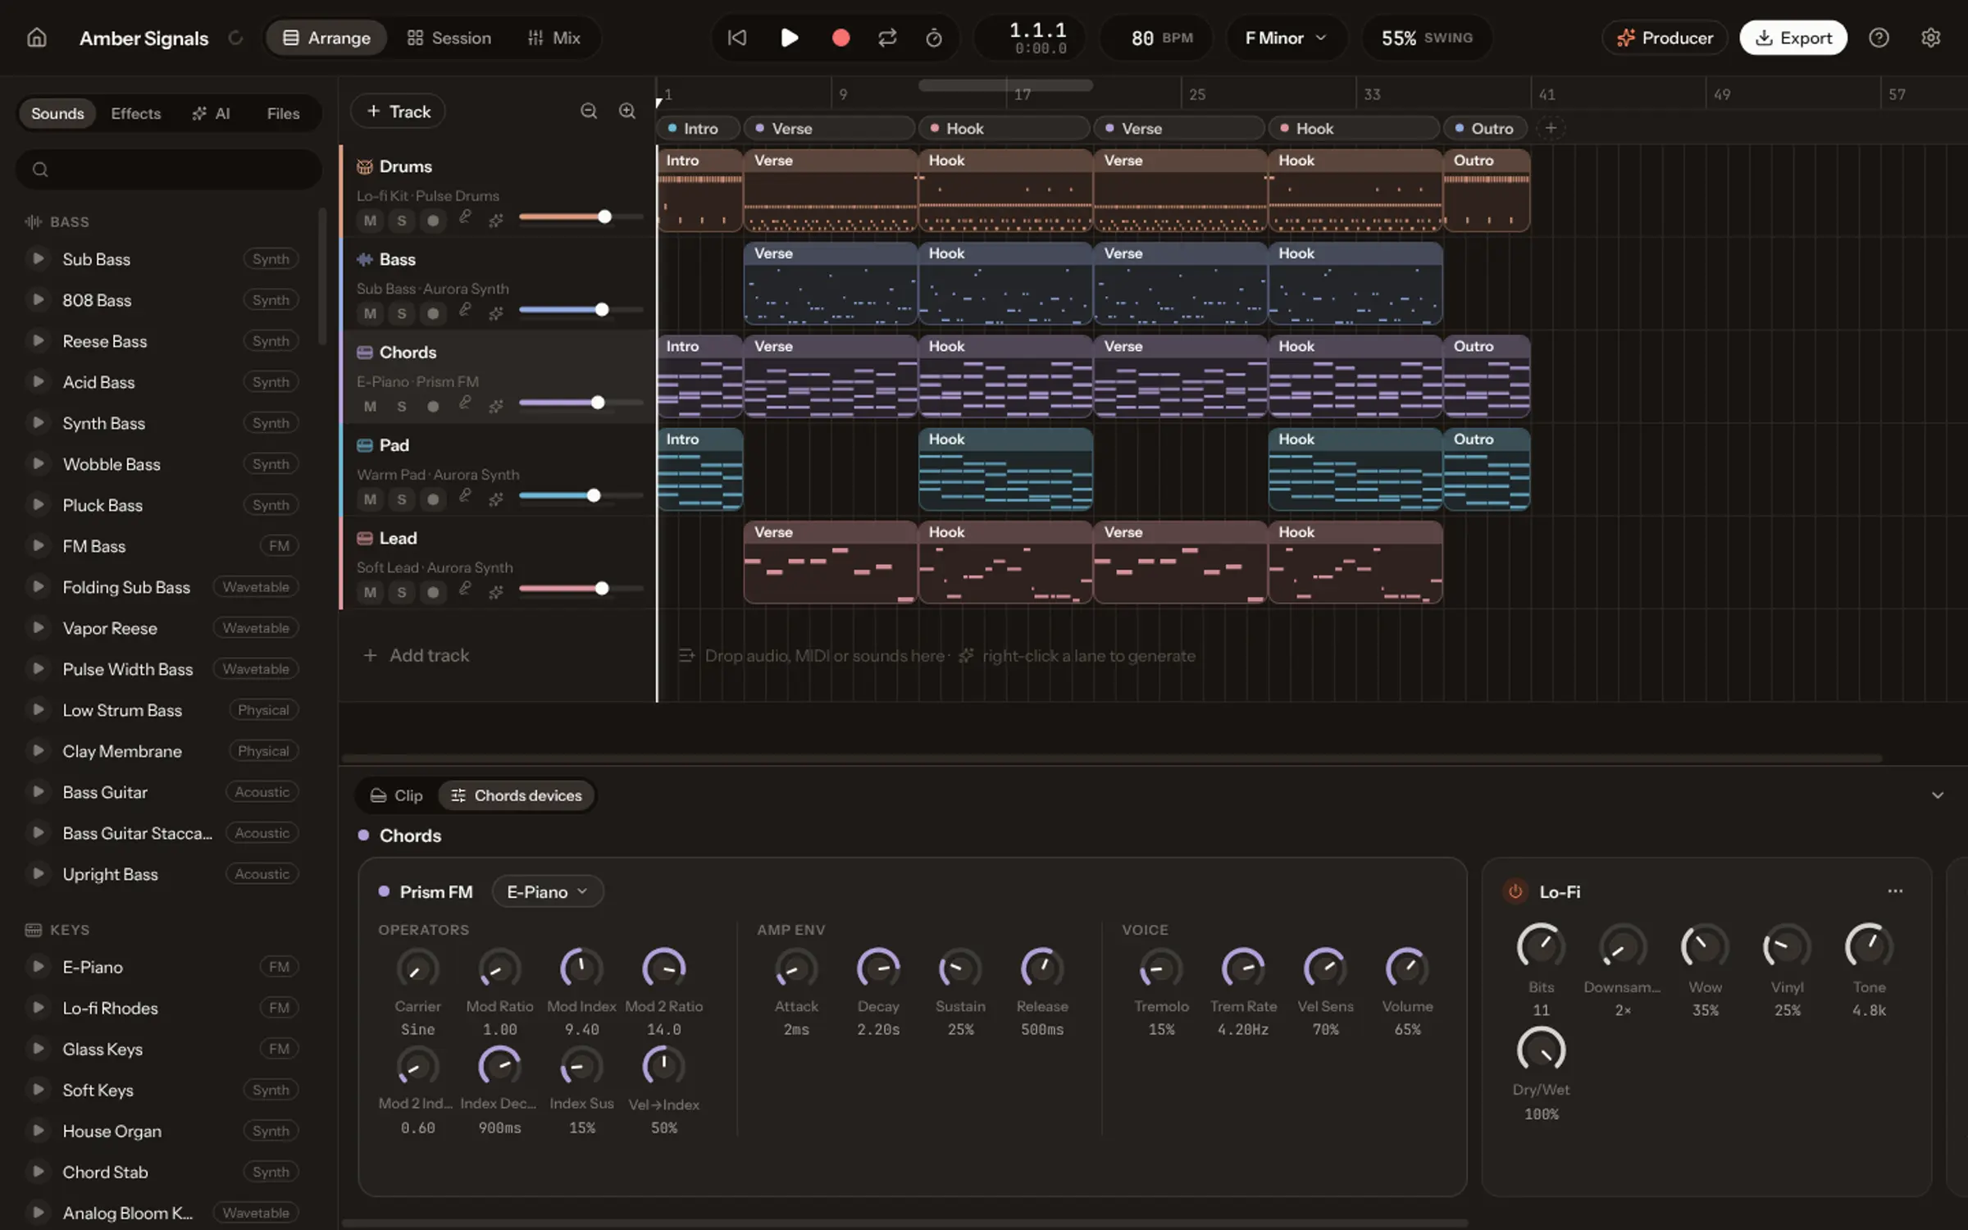Start recording with the red record button
Viewport: 1968px width, 1230px height.
pyautogui.click(x=840, y=38)
